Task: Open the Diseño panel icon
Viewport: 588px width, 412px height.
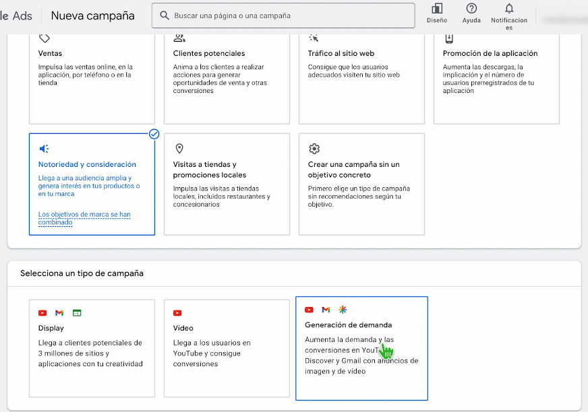Action: click(437, 9)
